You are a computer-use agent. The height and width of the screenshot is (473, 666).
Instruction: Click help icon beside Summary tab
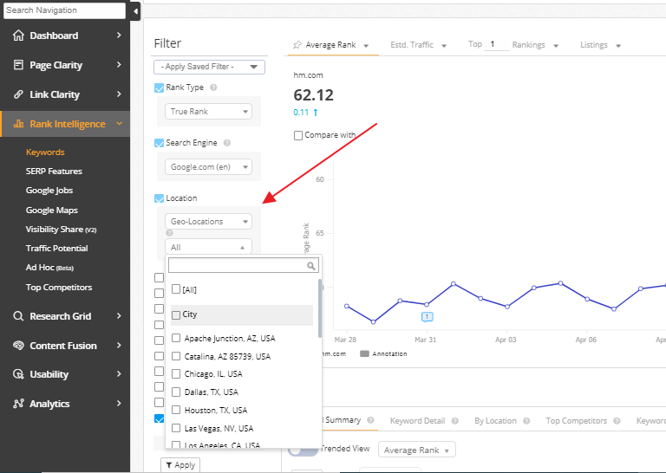[370, 420]
